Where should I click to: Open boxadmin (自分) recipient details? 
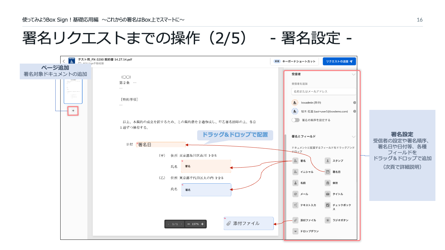coord(354,102)
